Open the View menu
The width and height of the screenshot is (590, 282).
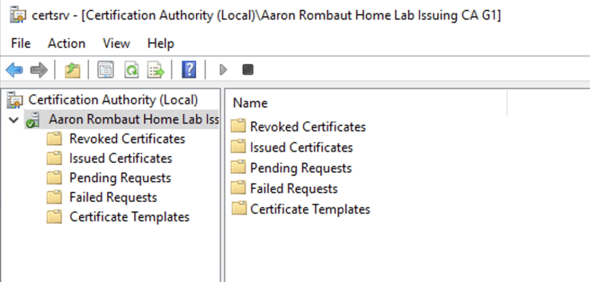[x=116, y=43]
